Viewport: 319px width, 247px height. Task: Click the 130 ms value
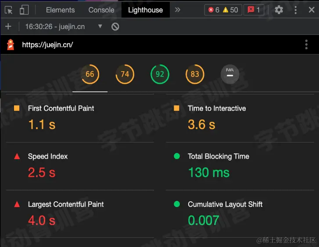[209, 173]
